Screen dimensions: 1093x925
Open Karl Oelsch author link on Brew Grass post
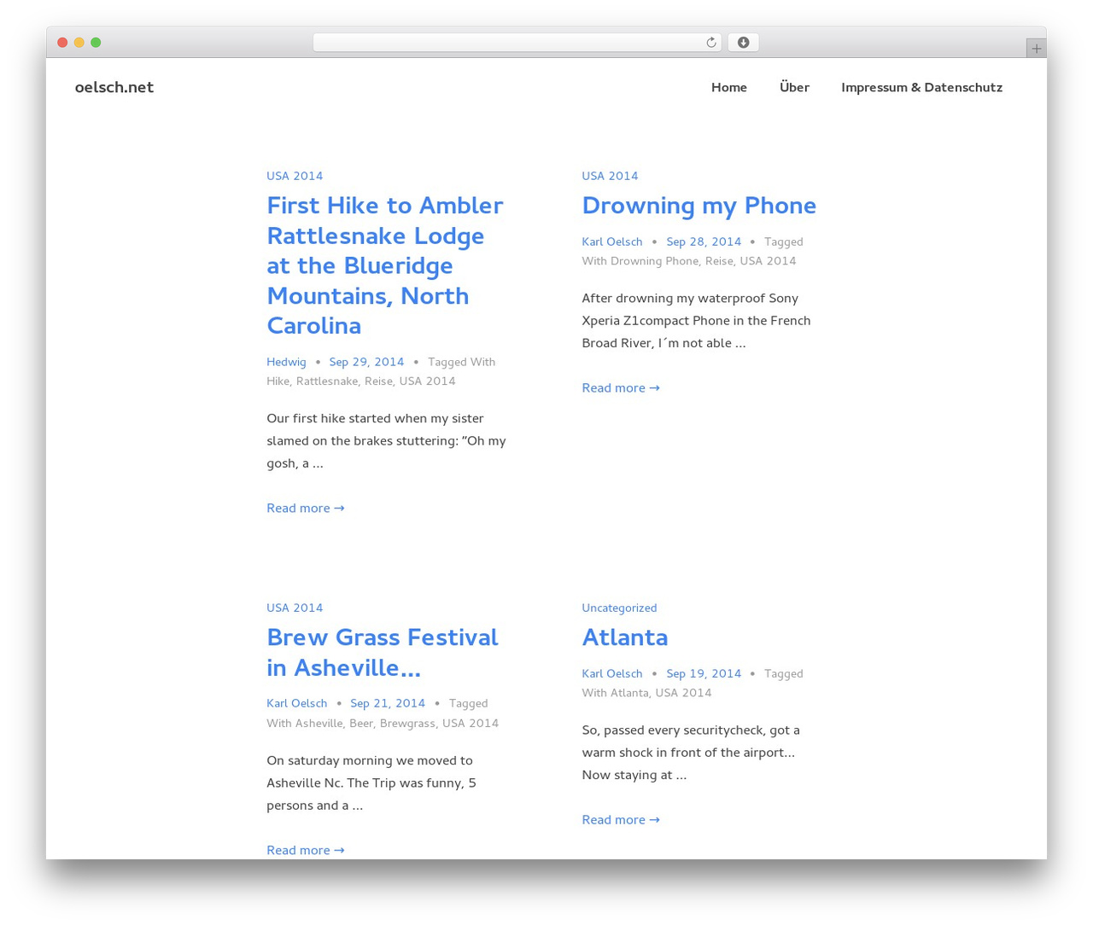pos(297,703)
